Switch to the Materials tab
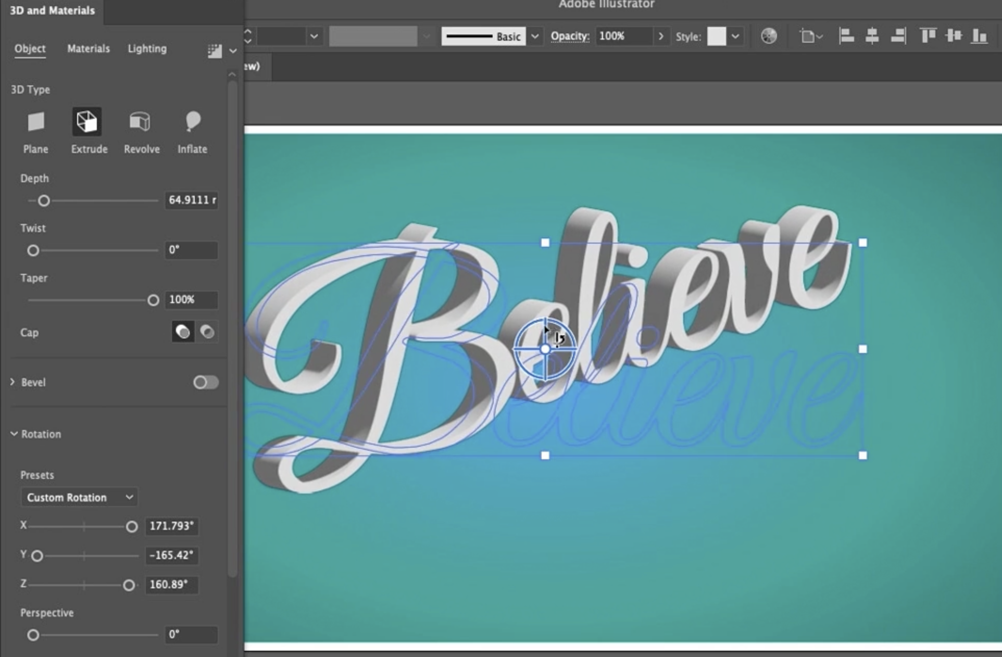1002x657 pixels. pyautogui.click(x=89, y=48)
